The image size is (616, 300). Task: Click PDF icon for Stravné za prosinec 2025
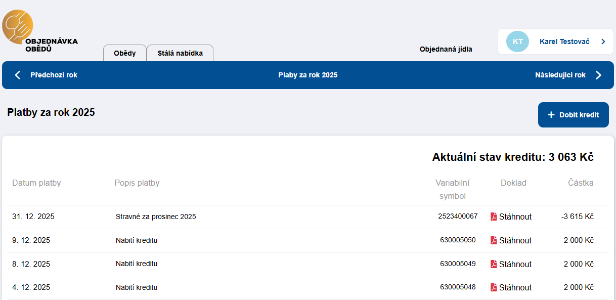(x=494, y=217)
